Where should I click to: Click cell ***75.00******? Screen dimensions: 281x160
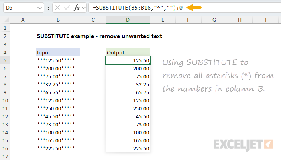click(x=58, y=76)
